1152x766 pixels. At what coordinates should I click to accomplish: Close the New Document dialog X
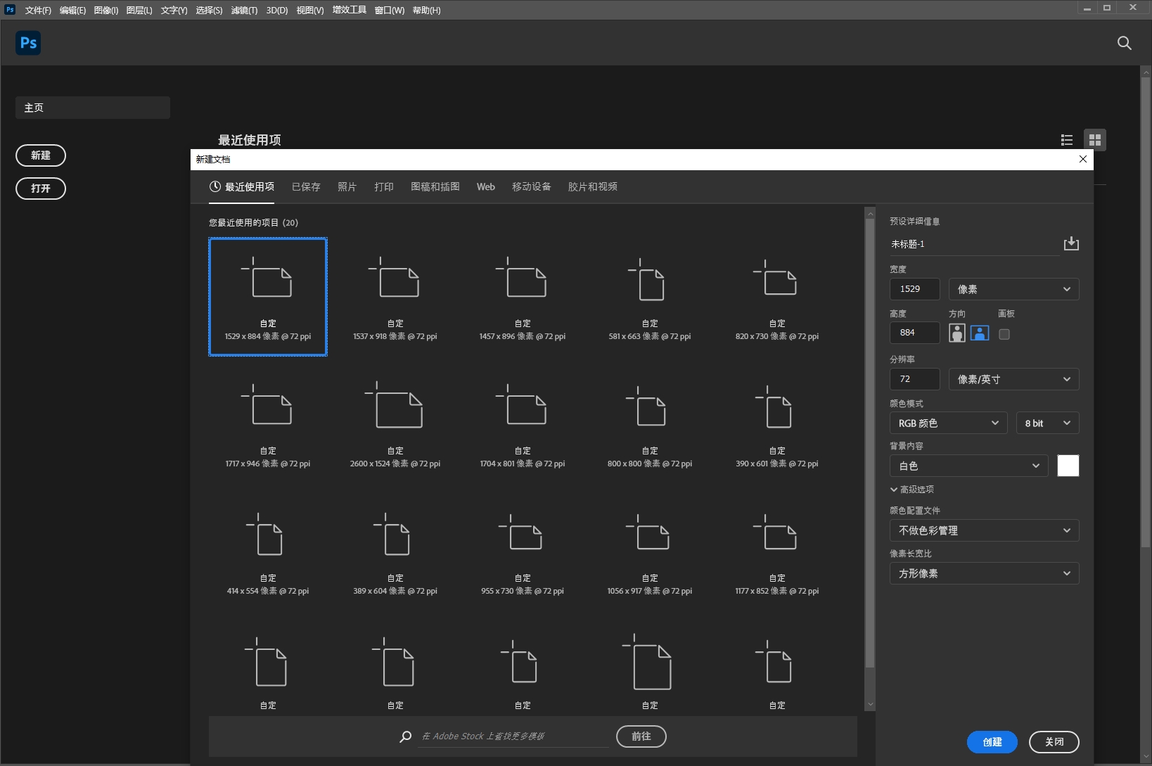[x=1083, y=159]
